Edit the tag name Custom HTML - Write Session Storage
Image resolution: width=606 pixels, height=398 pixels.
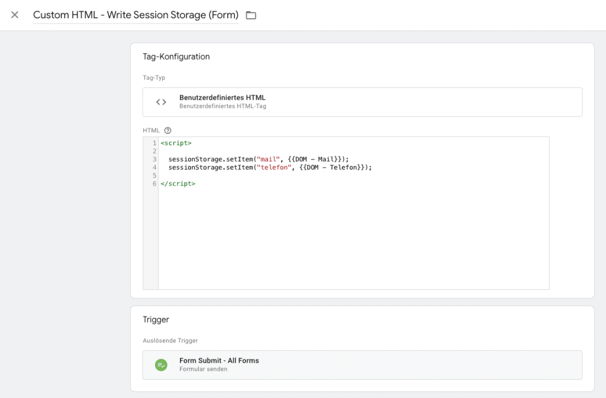coord(137,15)
